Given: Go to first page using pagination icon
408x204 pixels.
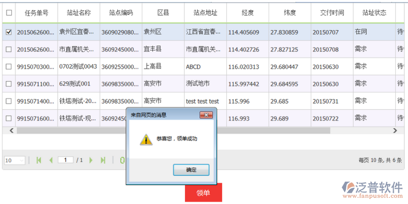Looking at the screenshot, I should (x=39, y=160).
